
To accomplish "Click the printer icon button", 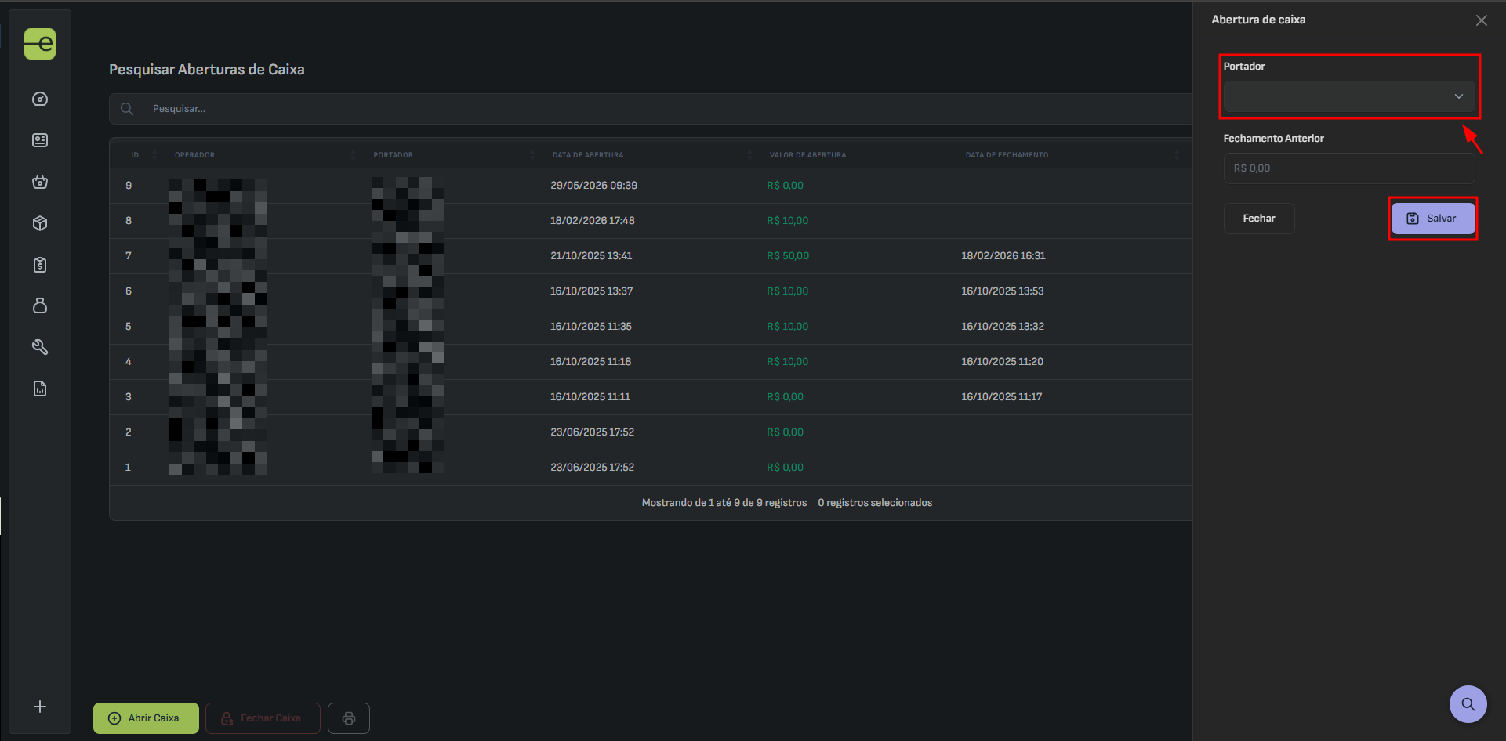I will tap(349, 718).
